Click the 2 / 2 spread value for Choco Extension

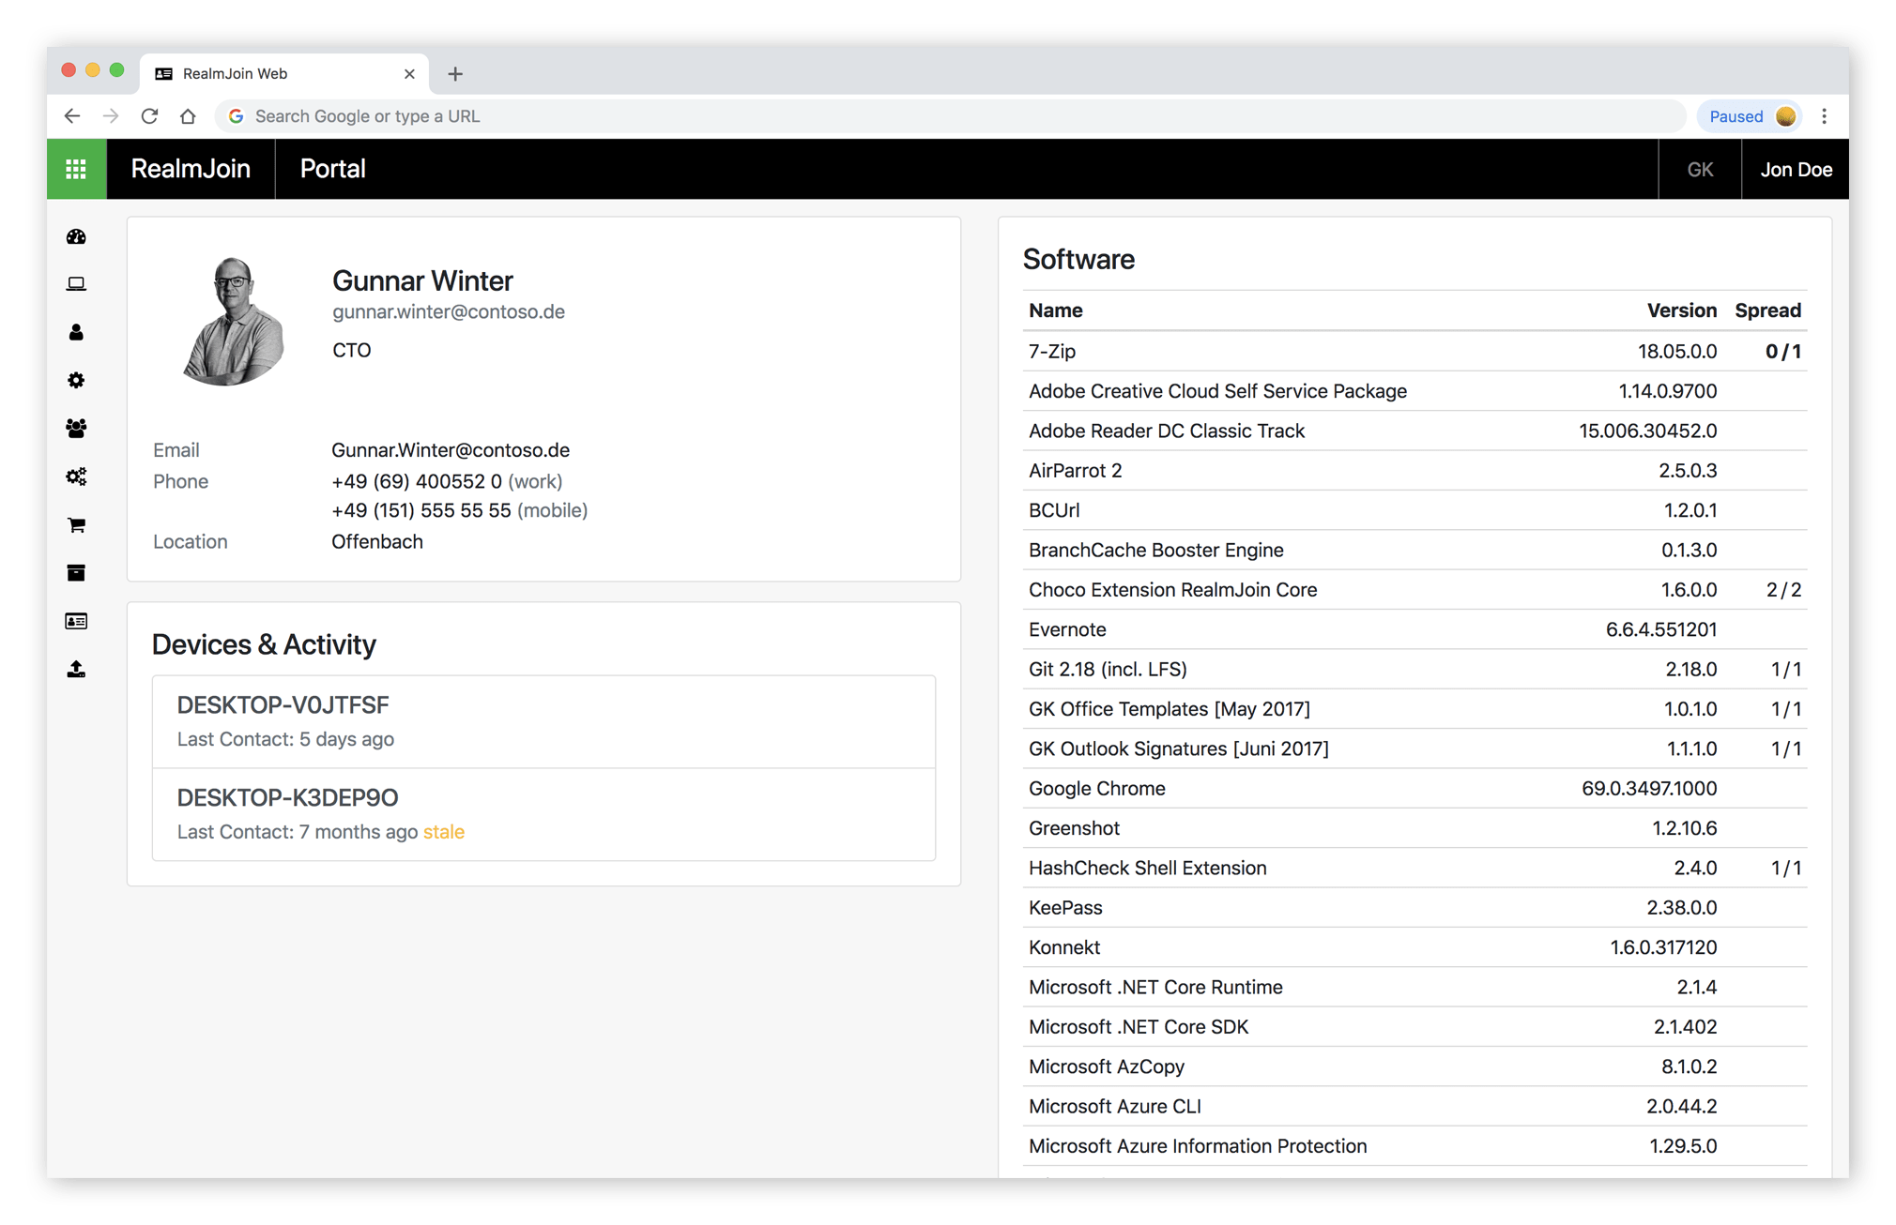tap(1783, 589)
